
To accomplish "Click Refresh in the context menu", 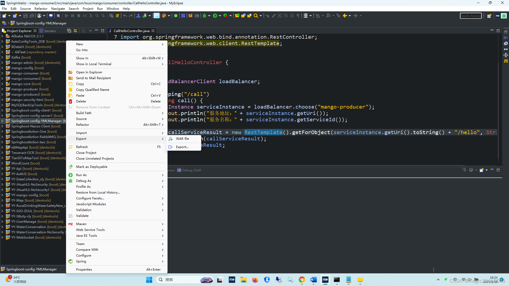I will (x=82, y=147).
